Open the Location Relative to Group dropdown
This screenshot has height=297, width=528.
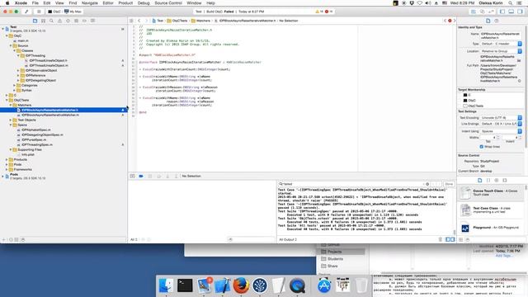(501, 51)
